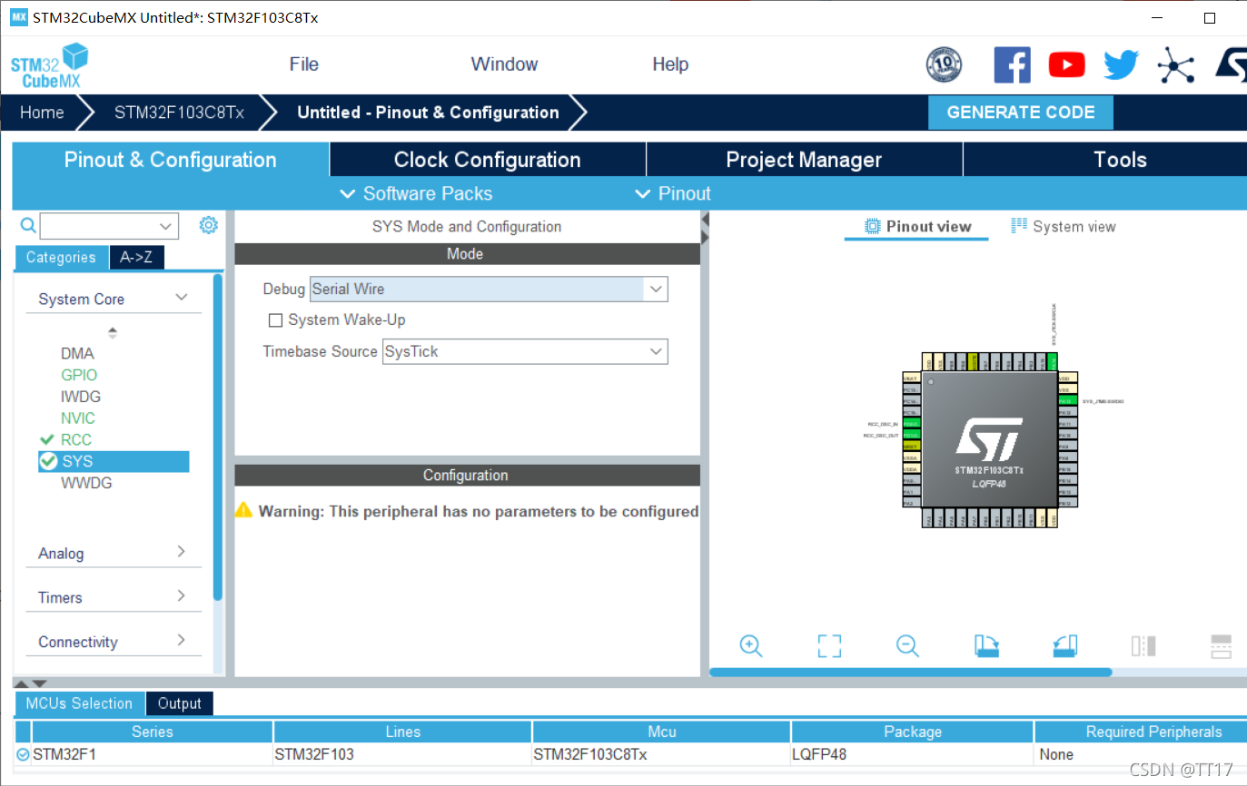Select DMA in System Core list
This screenshot has height=786, width=1247.
coord(77,353)
